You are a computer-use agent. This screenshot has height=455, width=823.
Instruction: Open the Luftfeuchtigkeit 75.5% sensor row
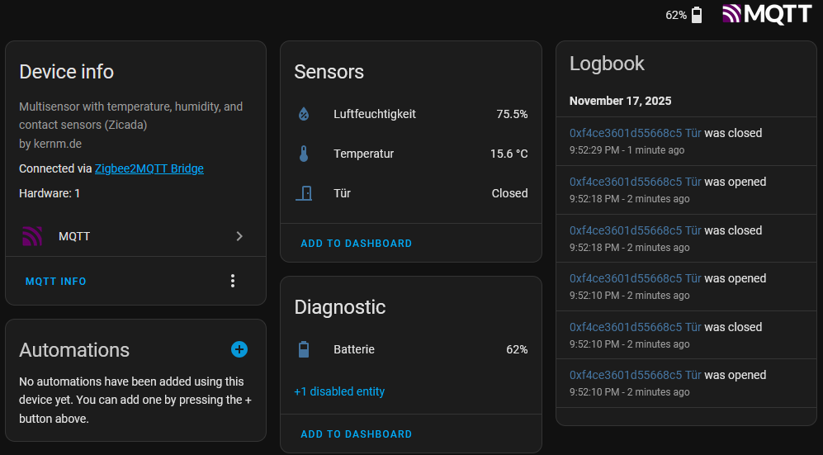[411, 114]
